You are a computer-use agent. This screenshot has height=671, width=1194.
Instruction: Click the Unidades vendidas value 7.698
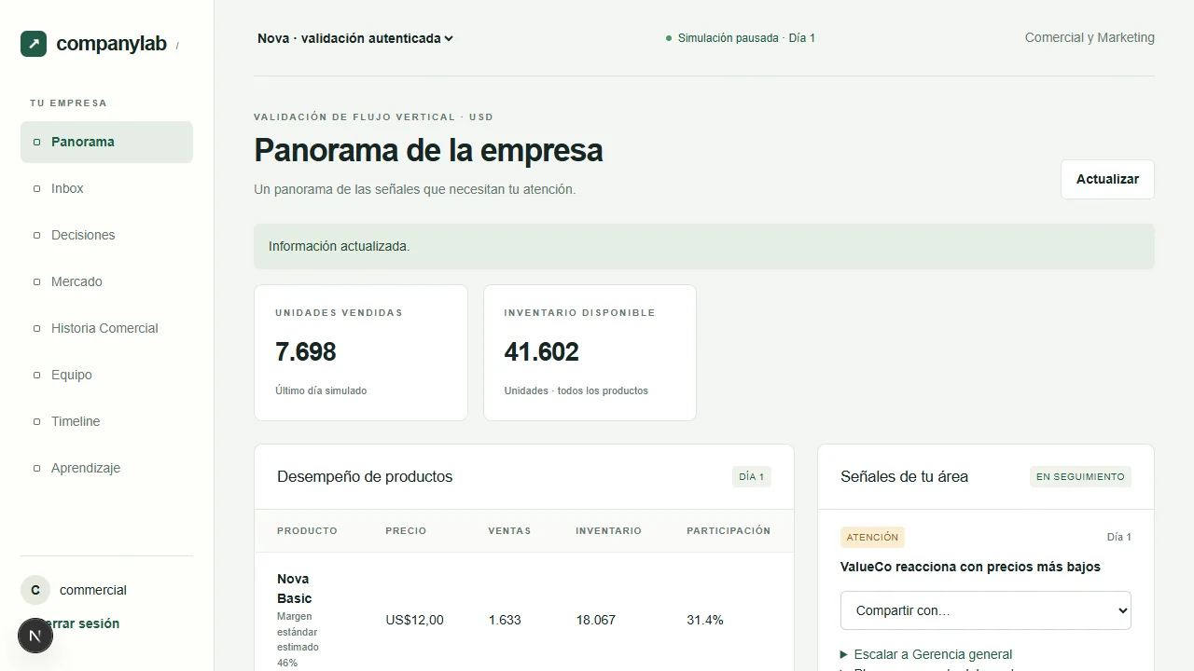coord(306,351)
